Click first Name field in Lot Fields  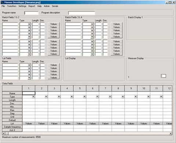click(10, 65)
